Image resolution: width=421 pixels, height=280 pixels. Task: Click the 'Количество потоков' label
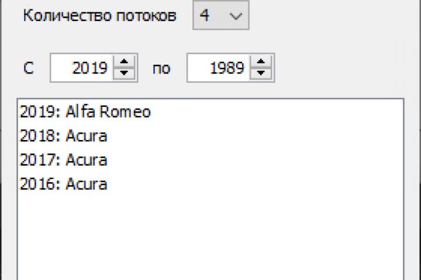coord(99,16)
